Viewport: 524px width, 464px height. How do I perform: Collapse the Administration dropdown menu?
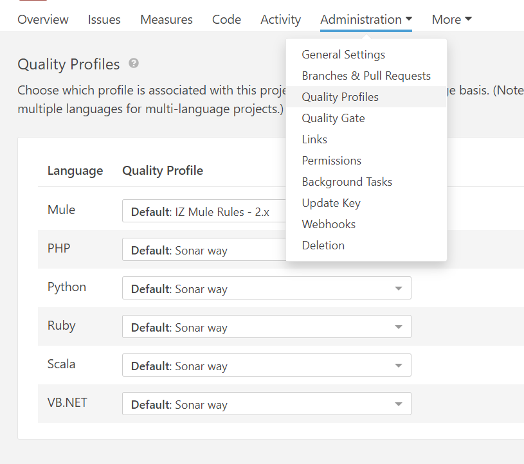click(366, 20)
